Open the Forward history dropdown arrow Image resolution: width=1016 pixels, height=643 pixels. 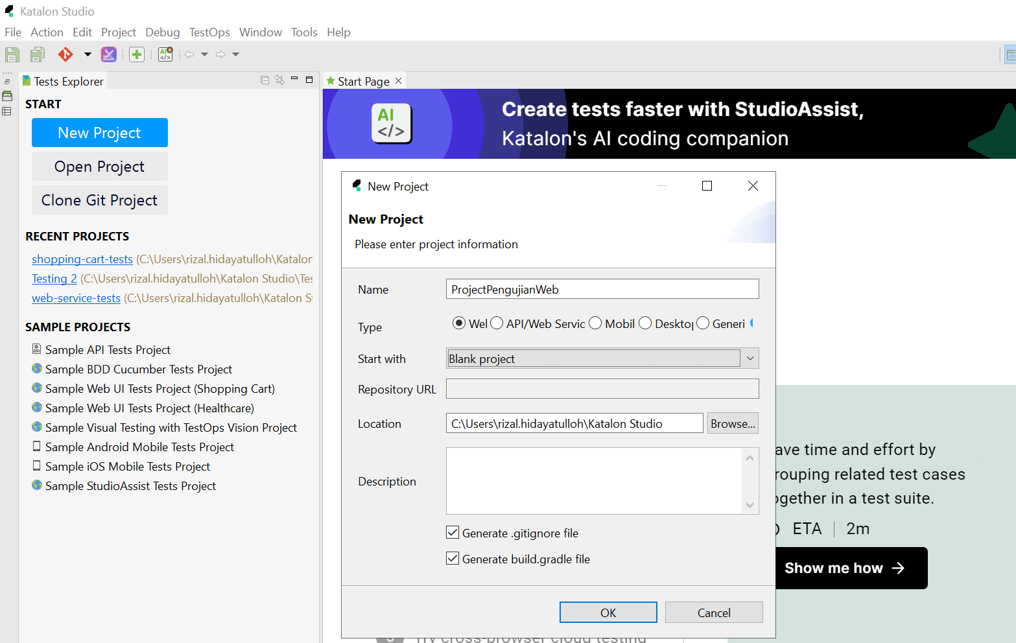pos(235,54)
